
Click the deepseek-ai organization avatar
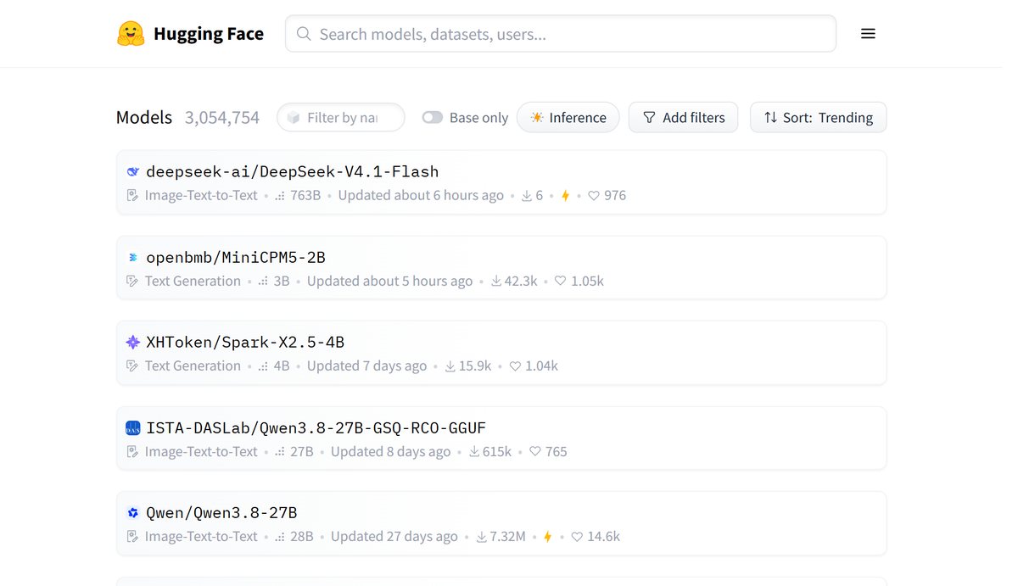(x=132, y=172)
